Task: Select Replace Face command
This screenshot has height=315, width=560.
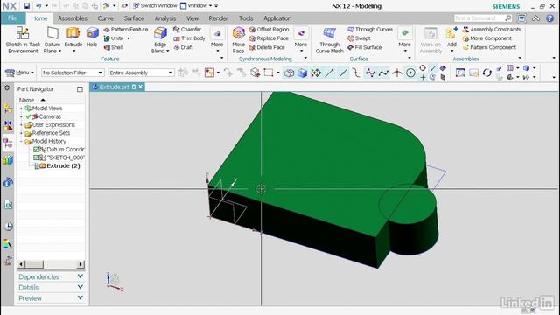Action: coord(269,38)
